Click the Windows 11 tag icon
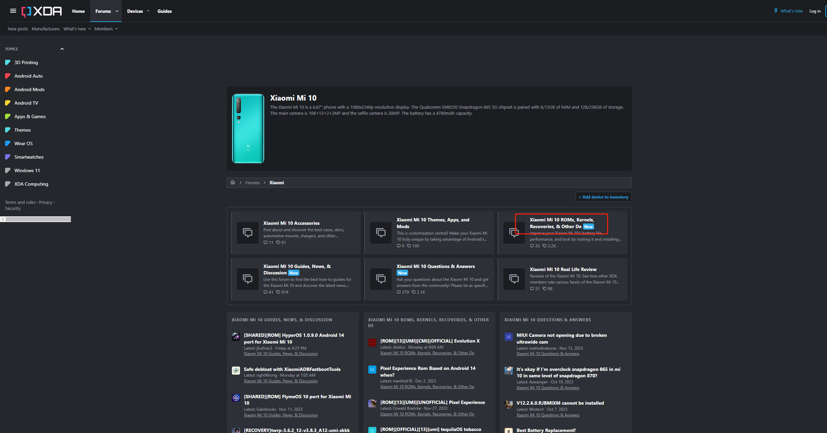This screenshot has height=433, width=827. pyautogui.click(x=8, y=170)
